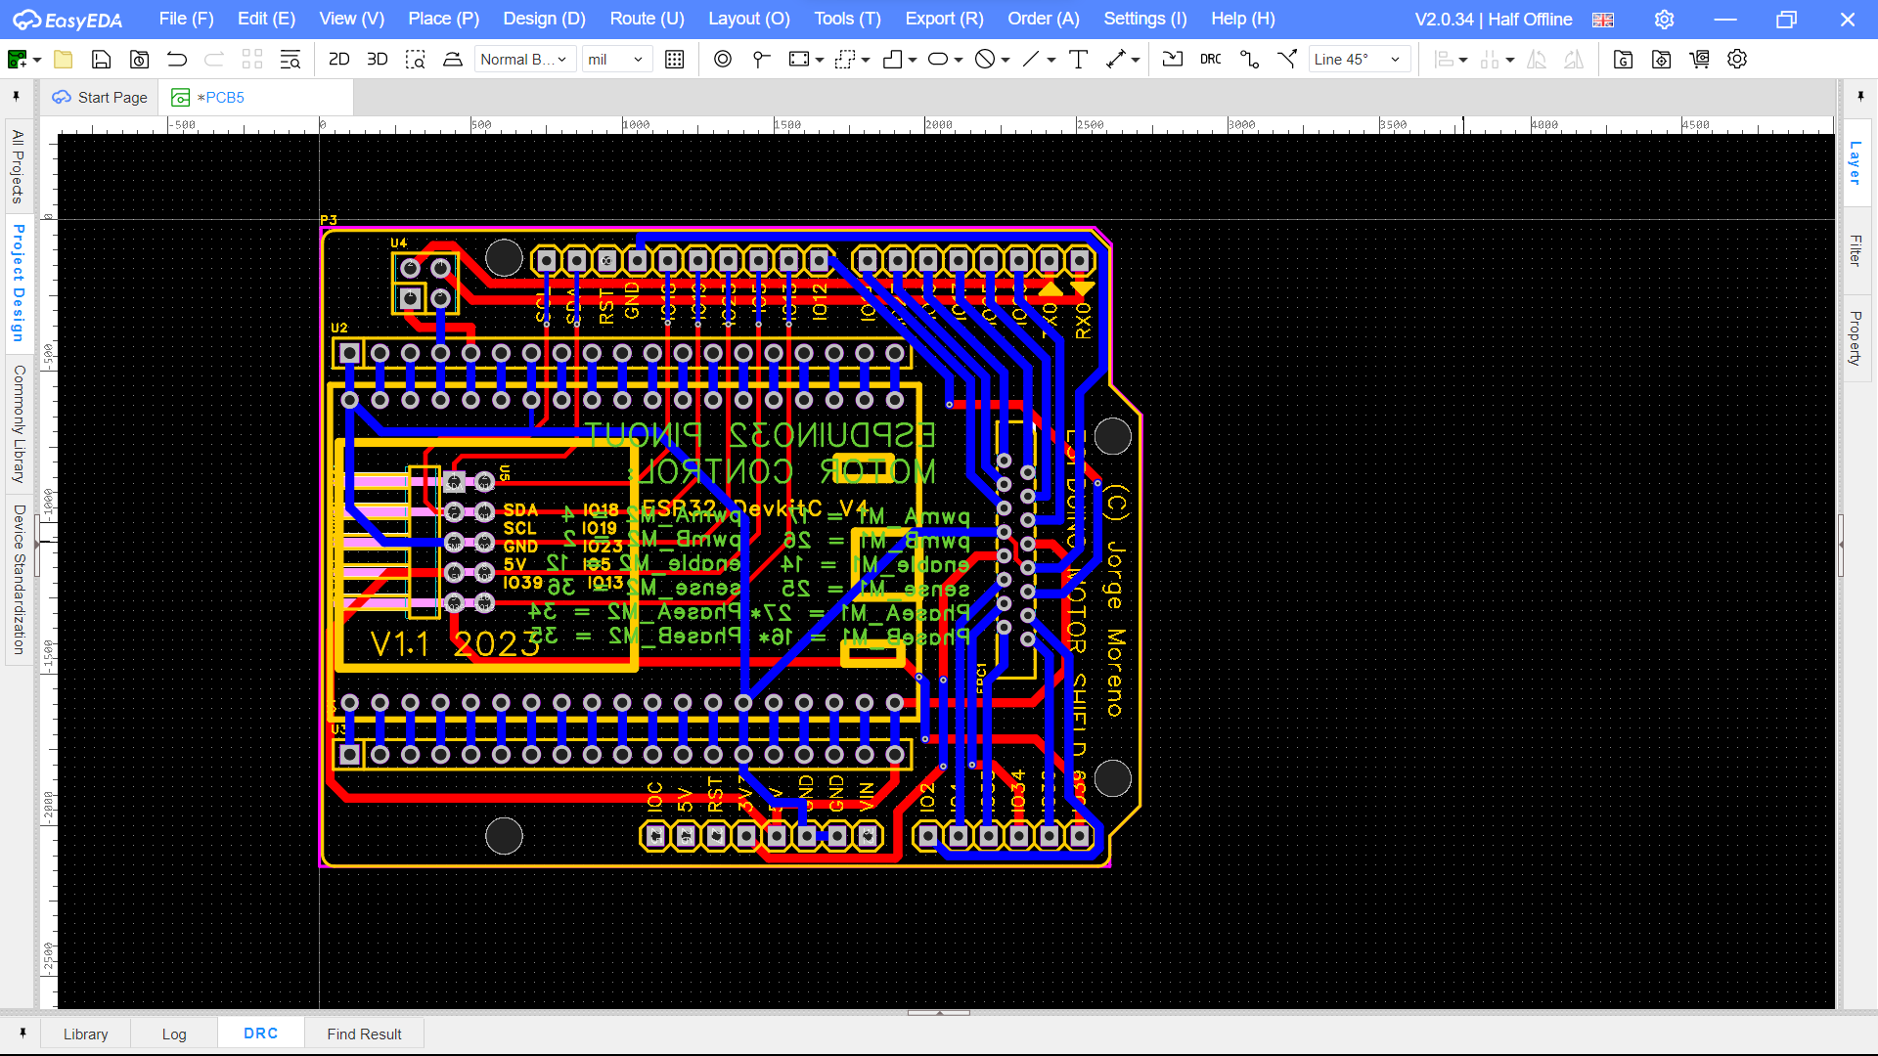Select the DRC check tool
Screen dimensions: 1878x1056
pos(1210,60)
